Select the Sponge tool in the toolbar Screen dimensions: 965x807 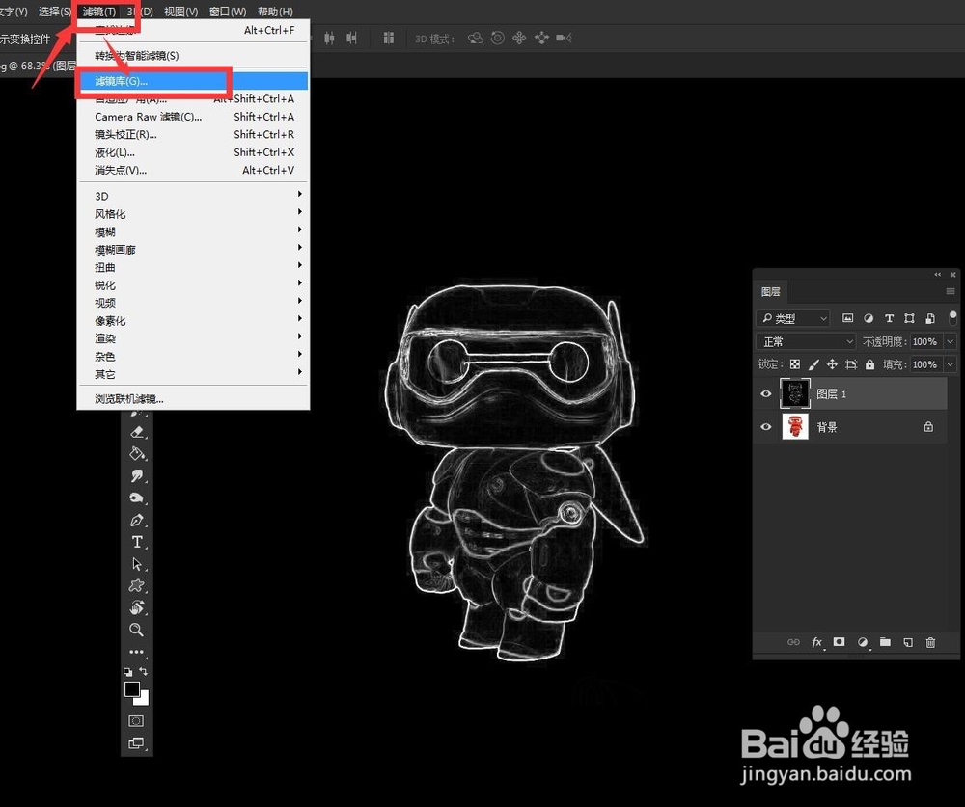(137, 498)
